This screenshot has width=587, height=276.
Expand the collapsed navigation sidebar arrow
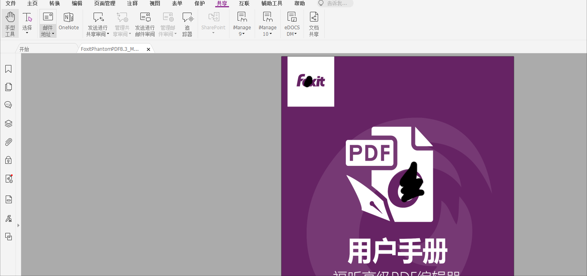[18, 225]
